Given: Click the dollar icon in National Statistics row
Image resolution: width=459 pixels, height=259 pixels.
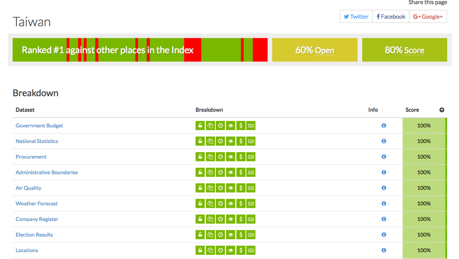Looking at the screenshot, I should point(241,141).
